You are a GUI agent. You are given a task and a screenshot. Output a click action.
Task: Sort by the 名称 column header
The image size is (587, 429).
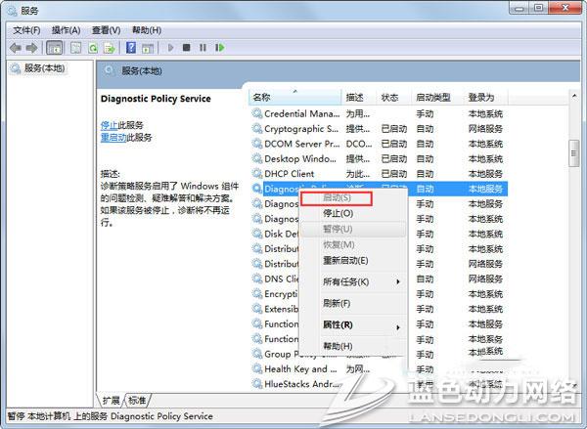(x=262, y=97)
